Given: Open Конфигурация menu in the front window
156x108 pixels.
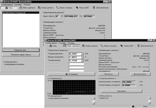Looking at the screenshot, I should pyautogui.click(x=51, y=43).
